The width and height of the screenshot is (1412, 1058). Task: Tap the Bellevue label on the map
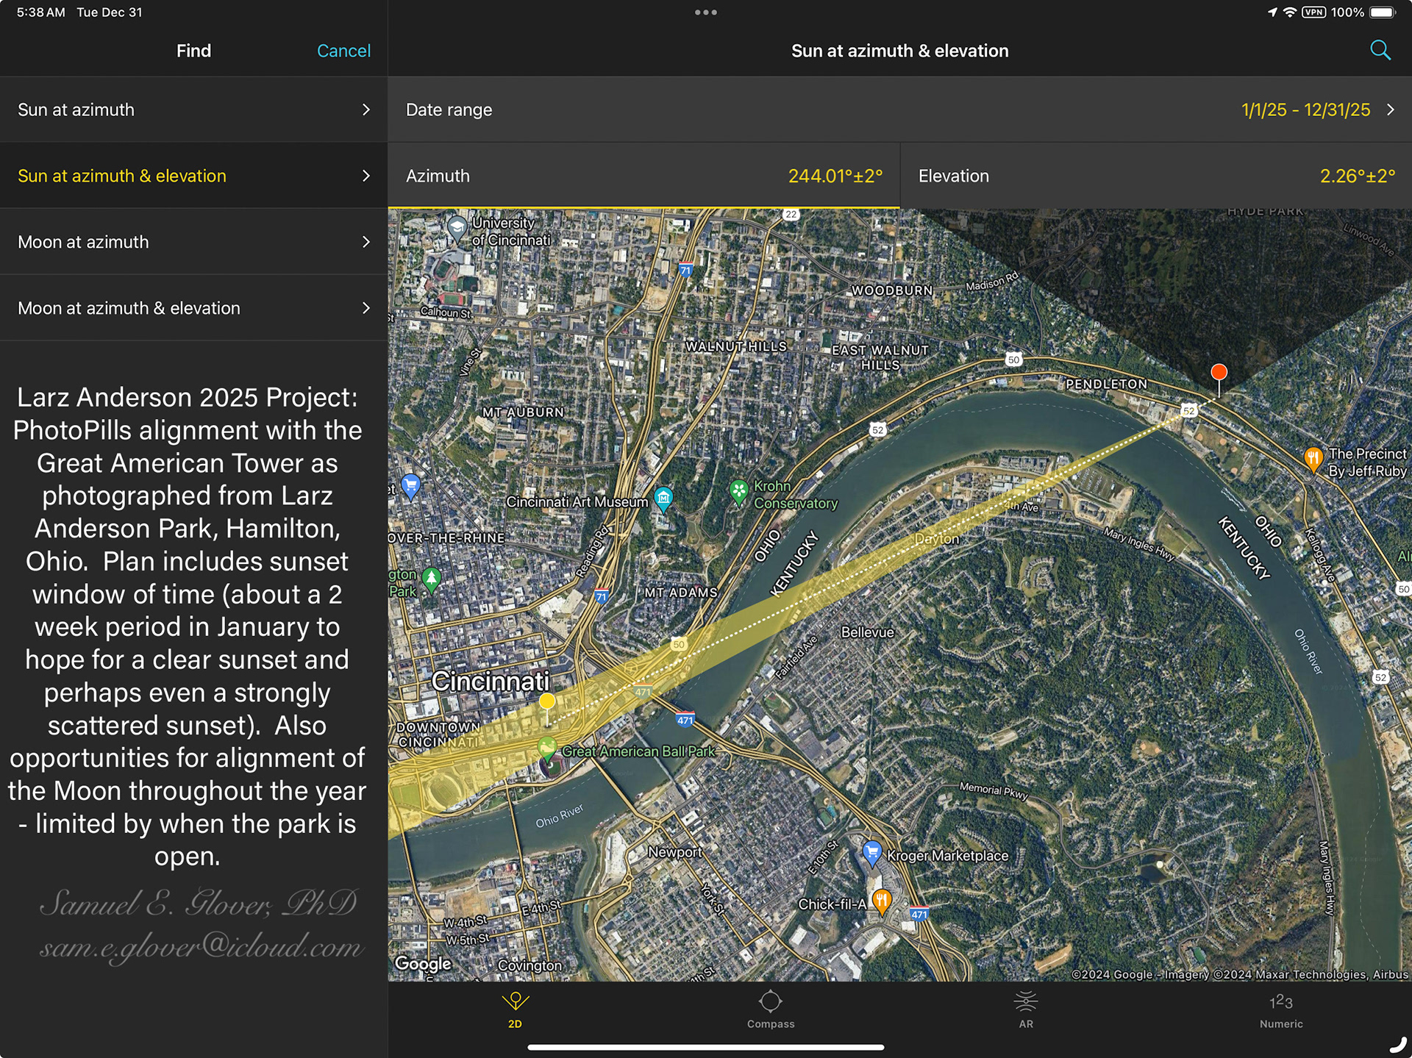coord(868,632)
